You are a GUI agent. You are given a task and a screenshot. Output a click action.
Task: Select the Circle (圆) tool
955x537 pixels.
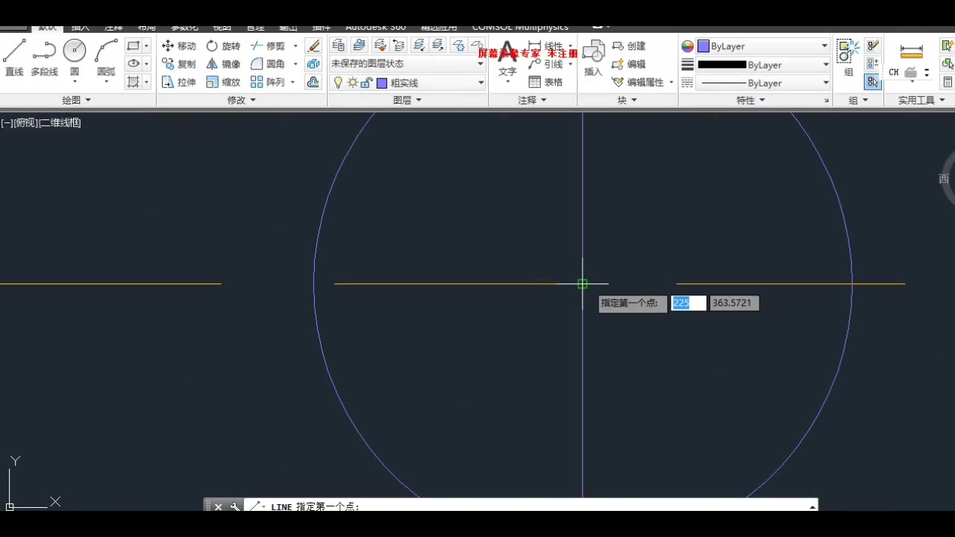click(x=75, y=58)
